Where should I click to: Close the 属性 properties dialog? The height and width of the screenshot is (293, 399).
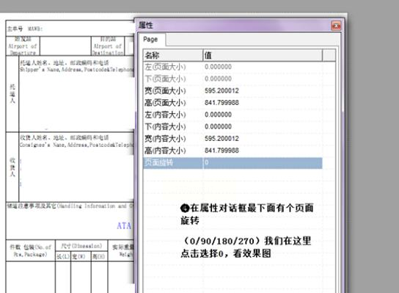[336, 26]
